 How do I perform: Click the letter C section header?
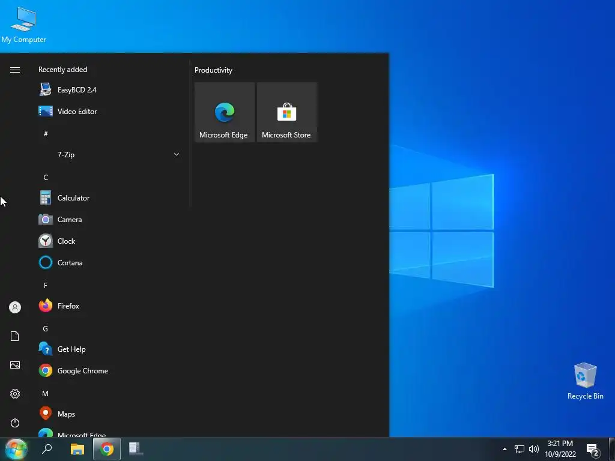click(46, 177)
